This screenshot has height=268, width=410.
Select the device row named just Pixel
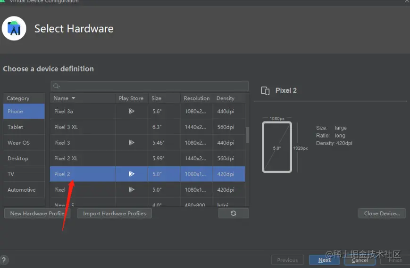[x=148, y=189]
